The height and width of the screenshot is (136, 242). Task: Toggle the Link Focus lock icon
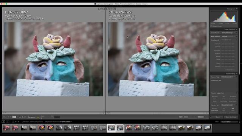pyautogui.click(x=38, y=117)
